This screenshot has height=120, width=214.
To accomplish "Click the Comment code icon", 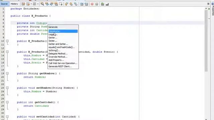I will click(103, 4).
